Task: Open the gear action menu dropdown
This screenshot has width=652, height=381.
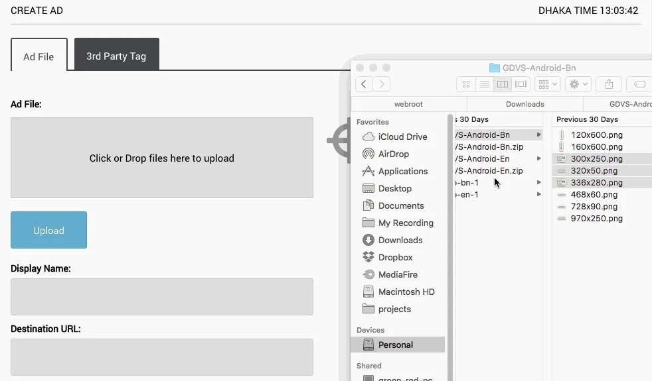Action: [578, 84]
